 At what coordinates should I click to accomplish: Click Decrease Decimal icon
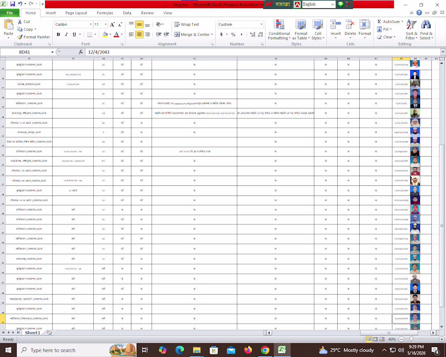click(x=260, y=34)
